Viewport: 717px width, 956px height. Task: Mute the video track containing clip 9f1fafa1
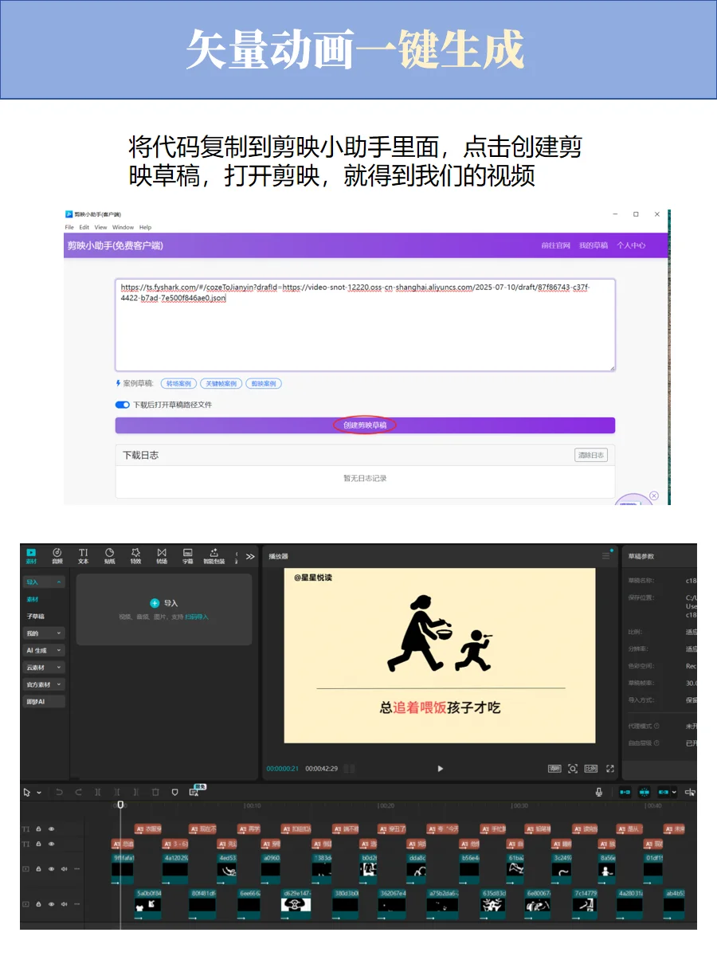65,869
